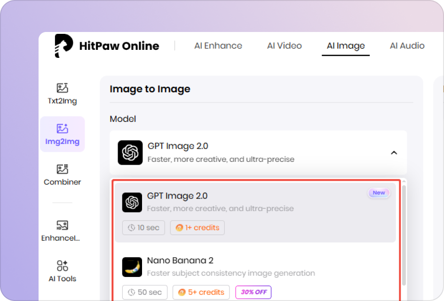Image resolution: width=444 pixels, height=301 pixels.
Task: Click the 5+ credits tag
Action: (x=201, y=292)
